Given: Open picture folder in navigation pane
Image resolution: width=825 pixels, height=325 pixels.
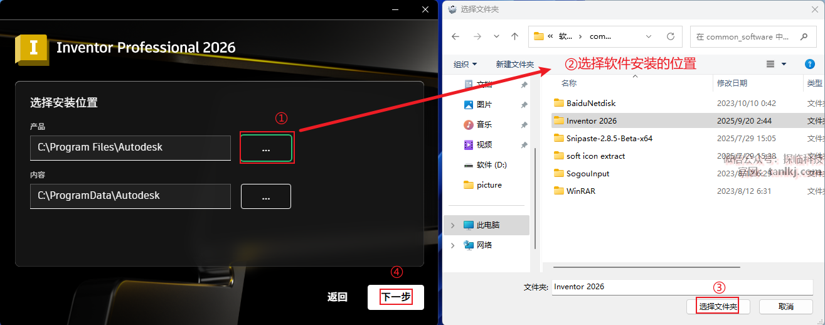Looking at the screenshot, I should 489,184.
